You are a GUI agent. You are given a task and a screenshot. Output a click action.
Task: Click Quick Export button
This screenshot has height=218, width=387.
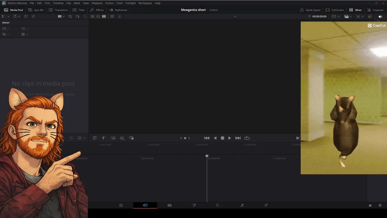(x=310, y=10)
